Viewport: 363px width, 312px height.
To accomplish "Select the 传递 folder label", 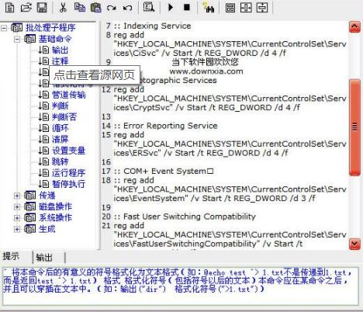I will point(47,196).
